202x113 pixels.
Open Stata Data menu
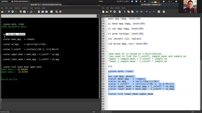click(x=11, y=8)
